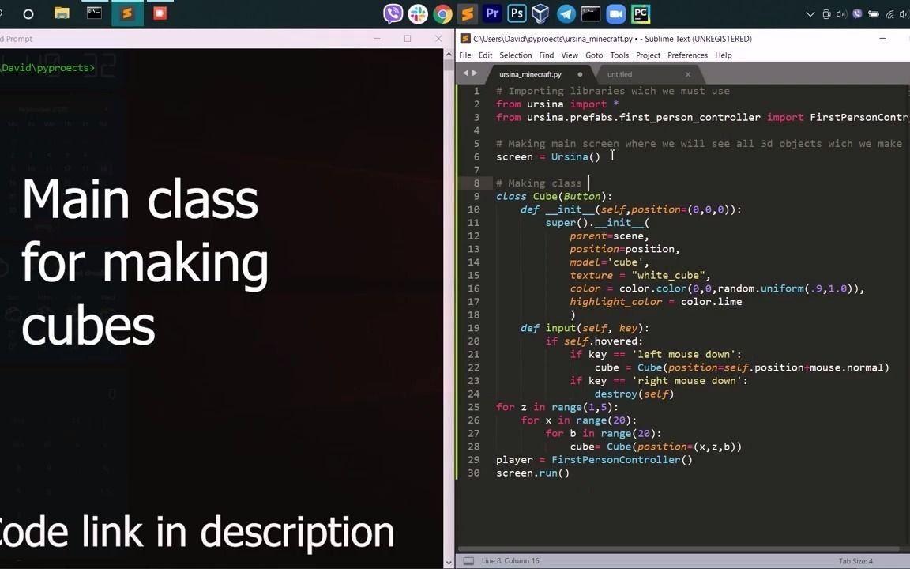Show hidden system tray icons chevron
The height and width of the screenshot is (569, 910).
coord(810,14)
